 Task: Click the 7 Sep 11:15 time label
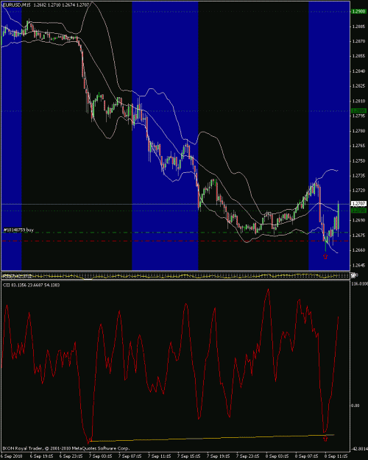[x=159, y=456]
